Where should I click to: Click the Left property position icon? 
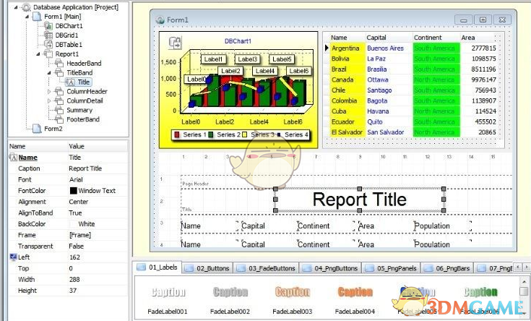13,257
